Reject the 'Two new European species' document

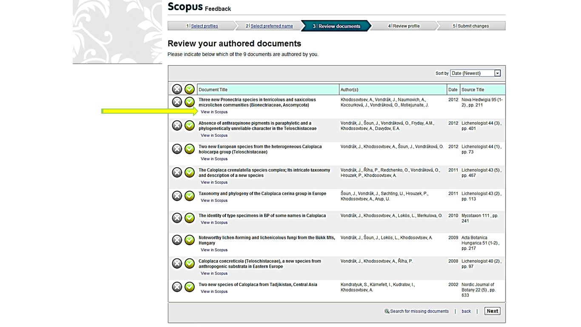(177, 149)
